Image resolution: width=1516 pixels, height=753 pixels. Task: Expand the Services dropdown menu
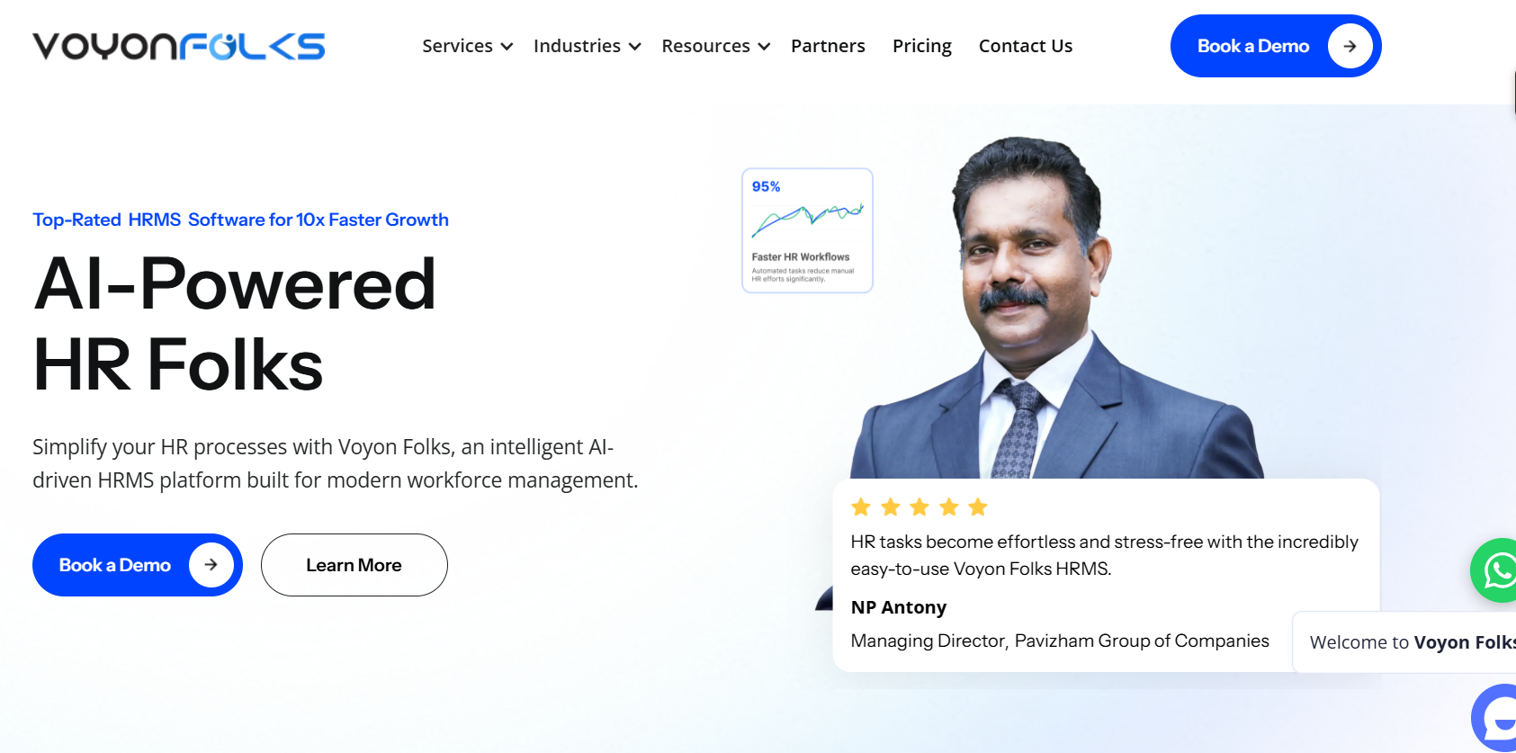(x=467, y=46)
